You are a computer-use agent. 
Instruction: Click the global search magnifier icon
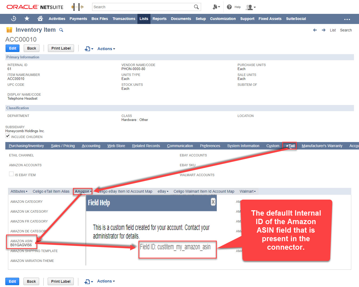tap(196, 7)
